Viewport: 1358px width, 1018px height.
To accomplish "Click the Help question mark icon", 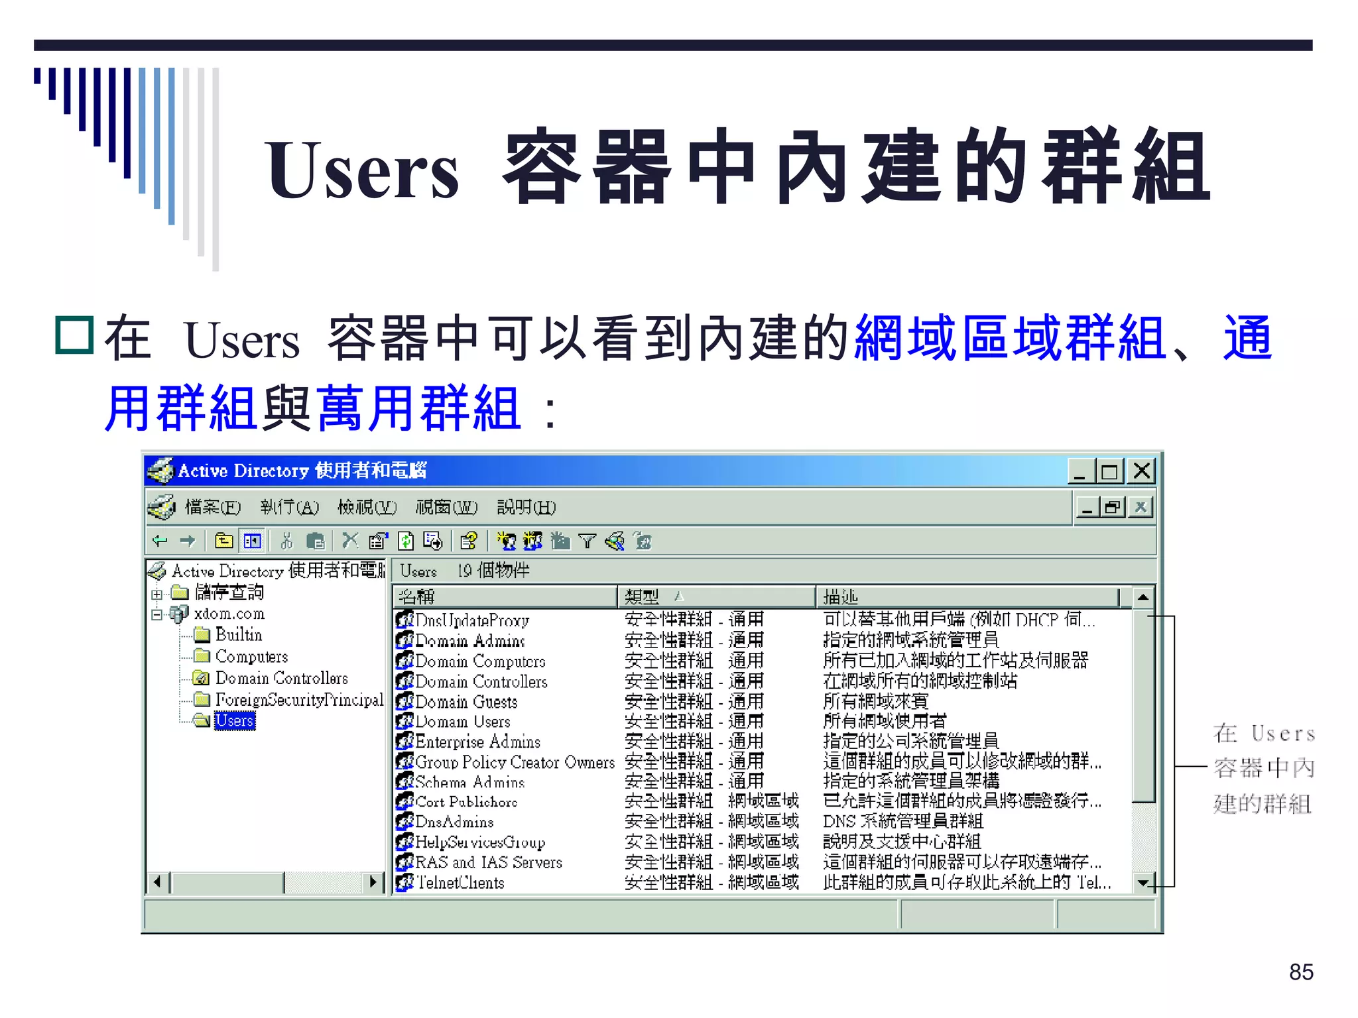I will pos(469,541).
